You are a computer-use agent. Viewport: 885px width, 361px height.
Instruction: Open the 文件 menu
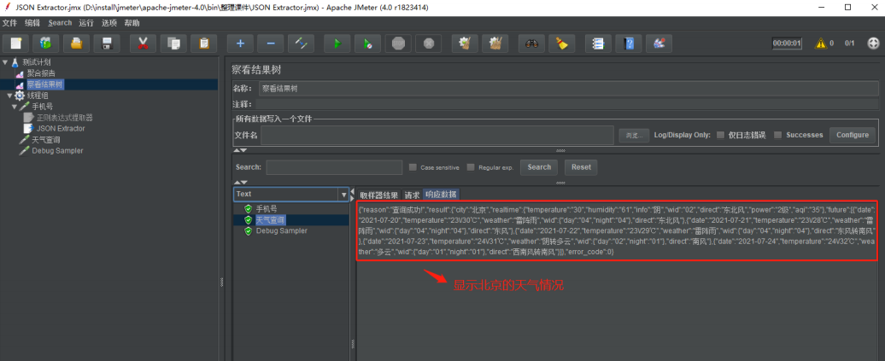10,23
